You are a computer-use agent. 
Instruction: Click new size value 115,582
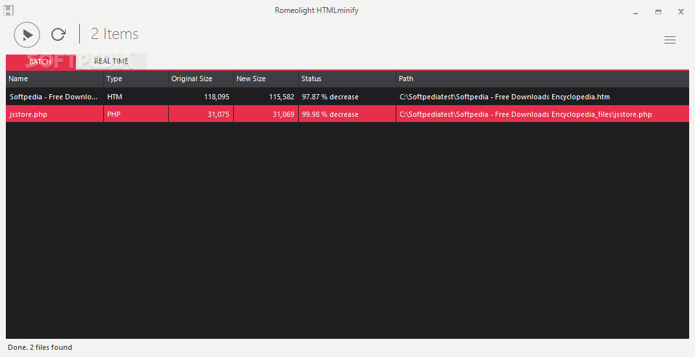(281, 97)
